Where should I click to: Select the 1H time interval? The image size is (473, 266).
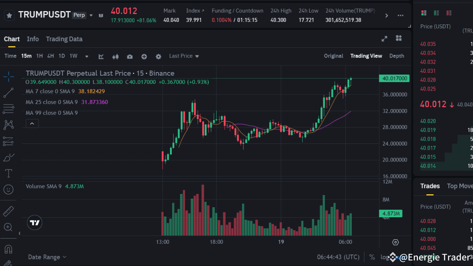pos(40,56)
